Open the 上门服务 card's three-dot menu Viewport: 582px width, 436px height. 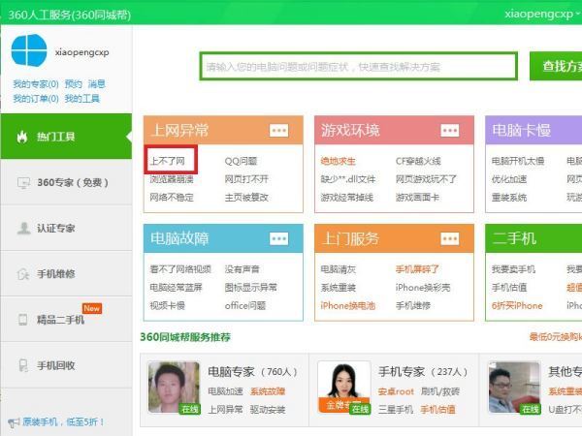[x=449, y=238]
